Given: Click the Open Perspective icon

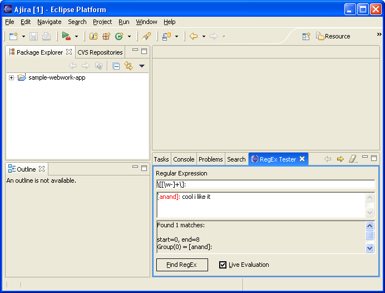Looking at the screenshot, I should pos(306,36).
